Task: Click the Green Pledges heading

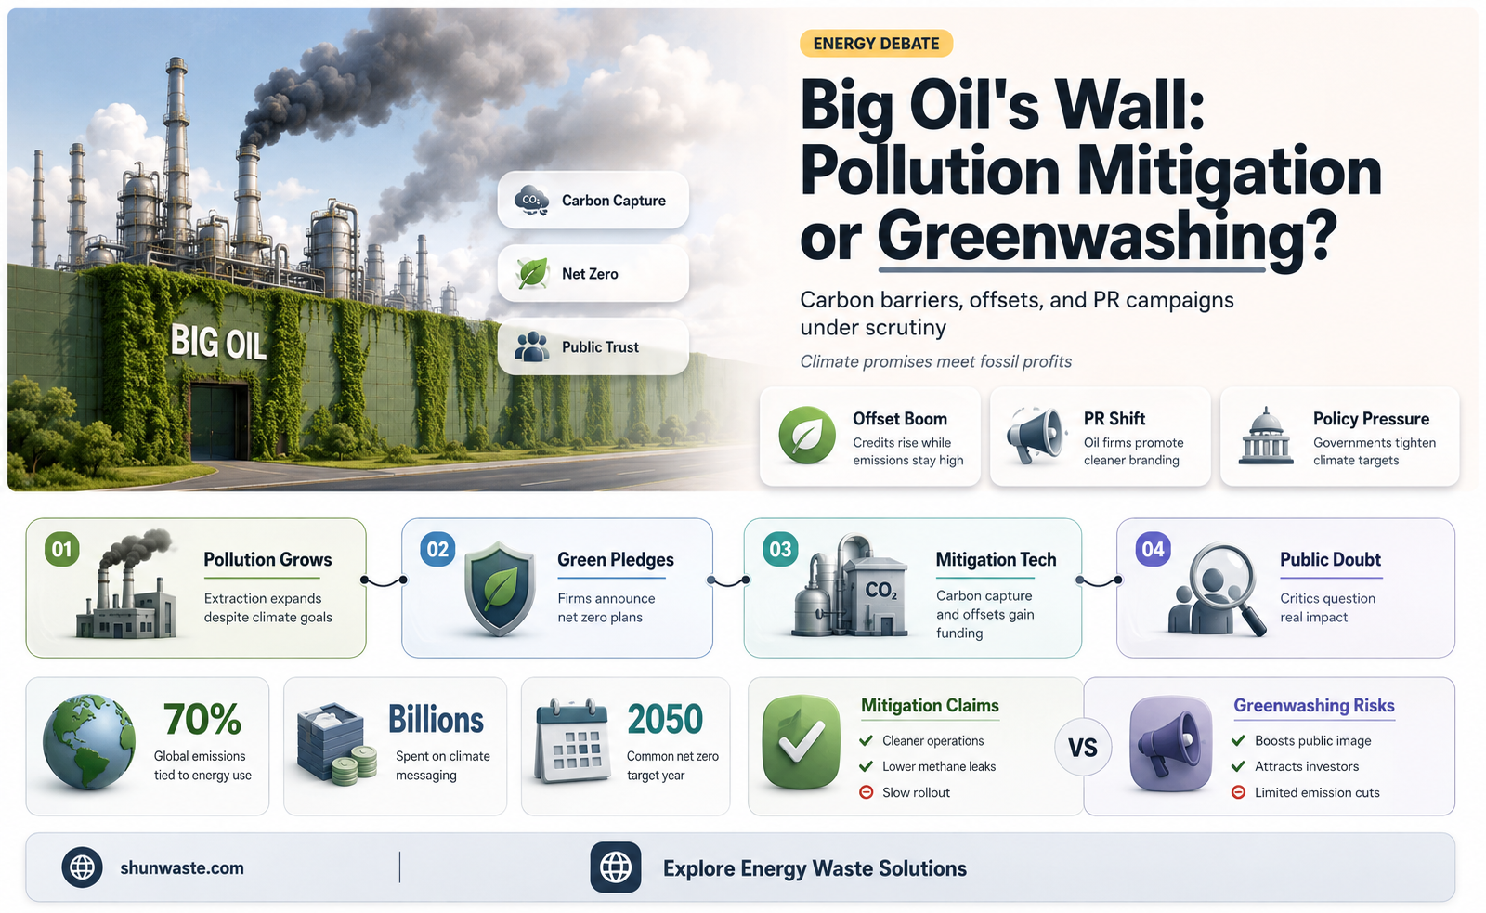Action: tap(616, 560)
